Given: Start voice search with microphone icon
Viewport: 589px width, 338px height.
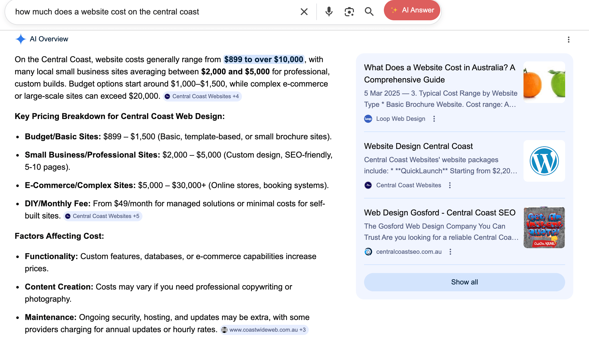Looking at the screenshot, I should tap(329, 12).
